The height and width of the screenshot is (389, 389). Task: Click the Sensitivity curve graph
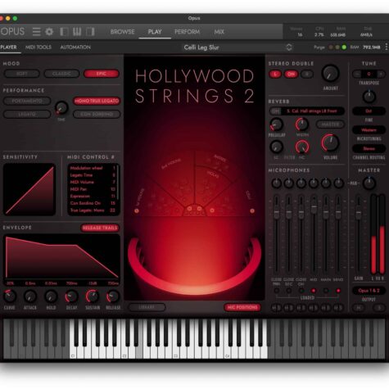pos(29,189)
